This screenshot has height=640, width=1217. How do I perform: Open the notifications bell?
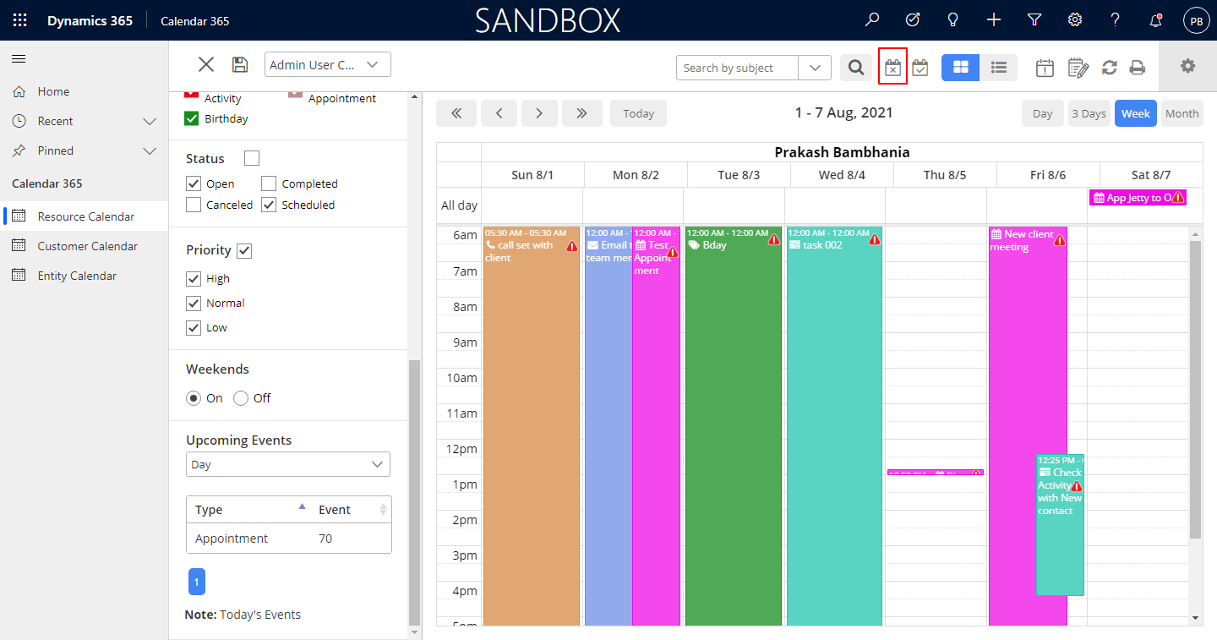coord(1155,20)
